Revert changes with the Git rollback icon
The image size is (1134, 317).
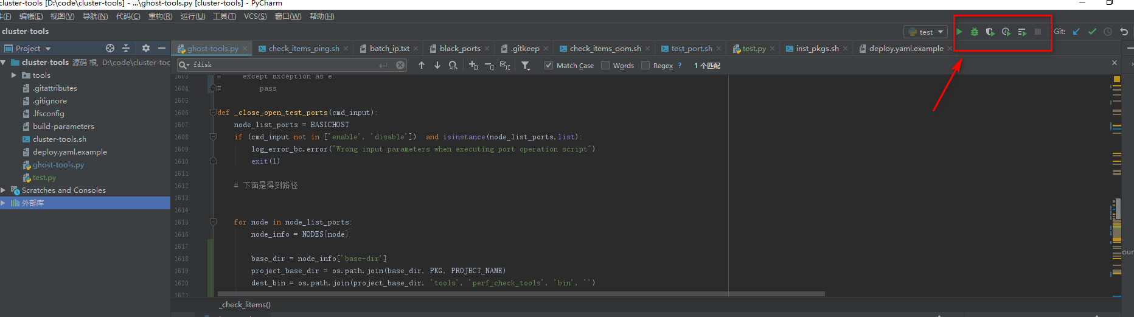pyautogui.click(x=1124, y=32)
